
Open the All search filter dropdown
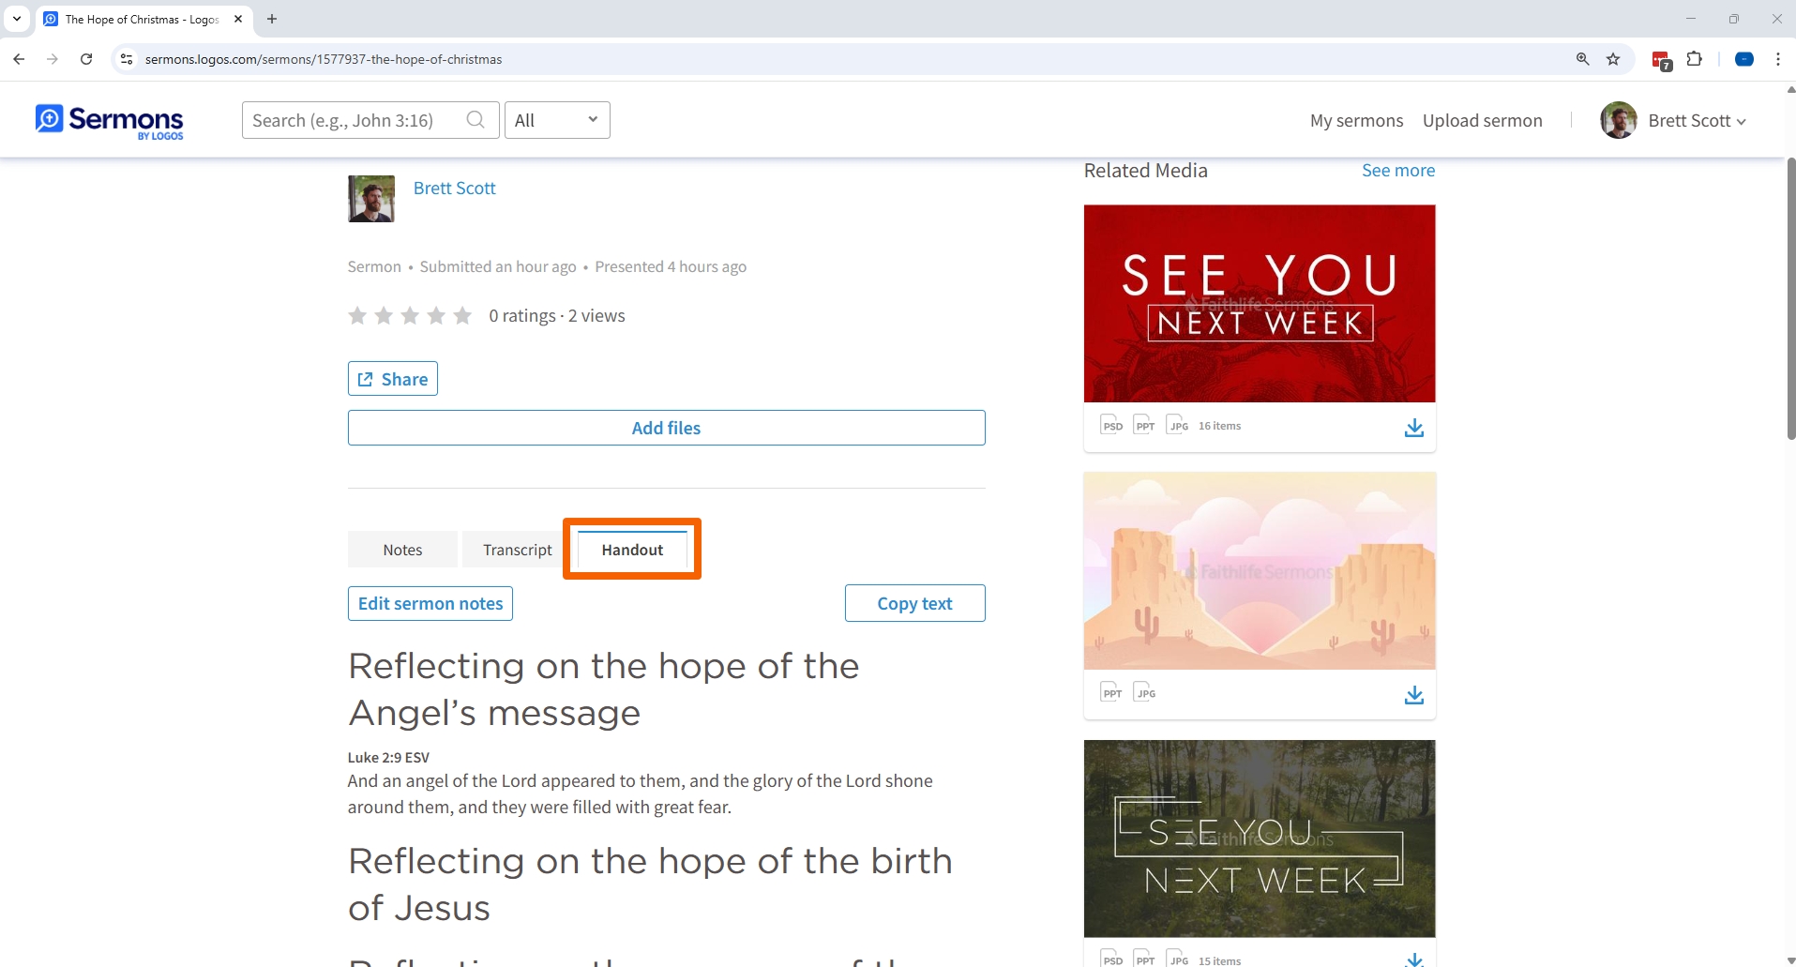(557, 120)
